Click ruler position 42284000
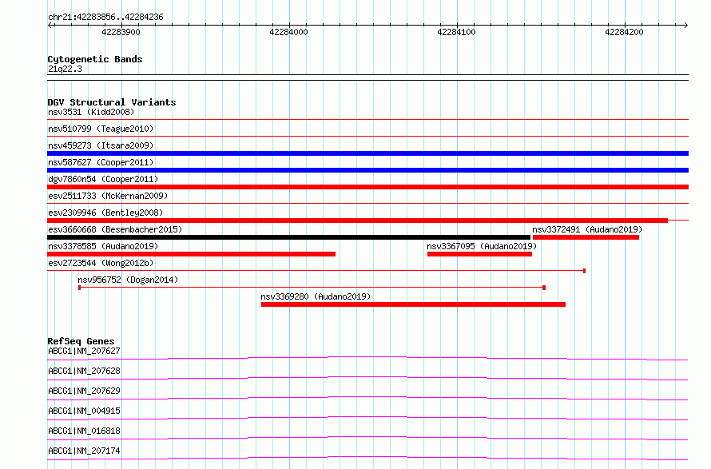The height and width of the screenshot is (469, 711). 289,32
